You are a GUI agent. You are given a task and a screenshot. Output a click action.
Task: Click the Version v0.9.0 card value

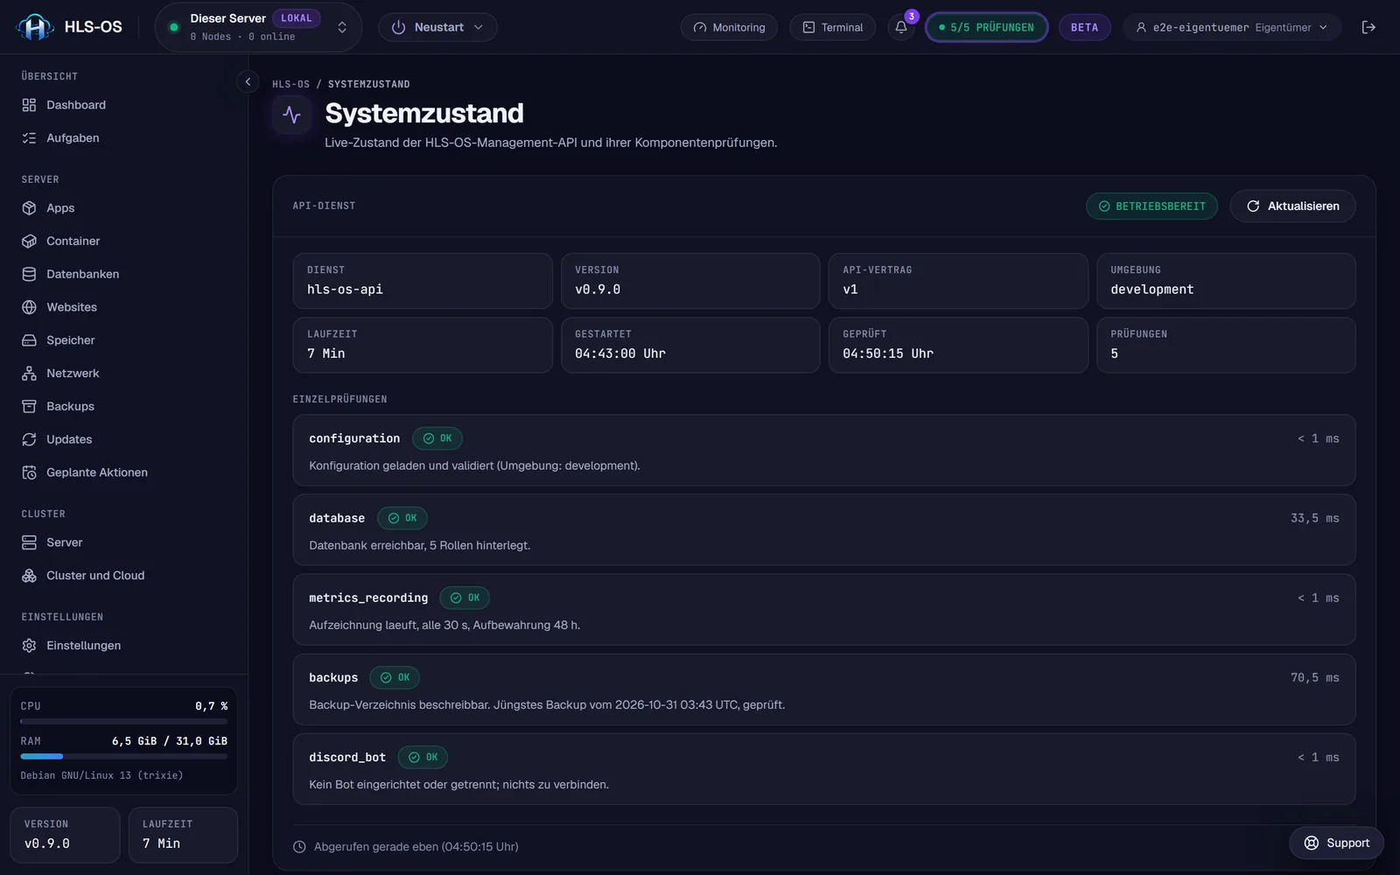(x=598, y=290)
